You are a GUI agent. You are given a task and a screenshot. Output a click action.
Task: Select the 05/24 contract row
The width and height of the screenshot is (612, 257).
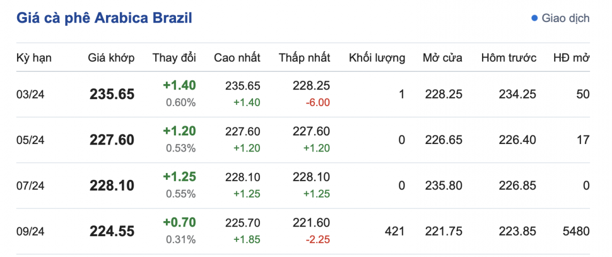click(30, 140)
